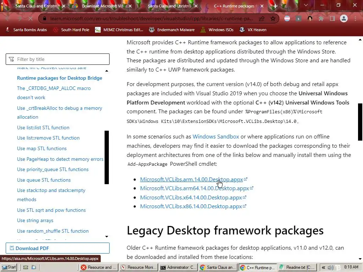Screen dimensions: 363x272
Task: Open the Extensions puzzle piece menu
Action: coord(321,18)
